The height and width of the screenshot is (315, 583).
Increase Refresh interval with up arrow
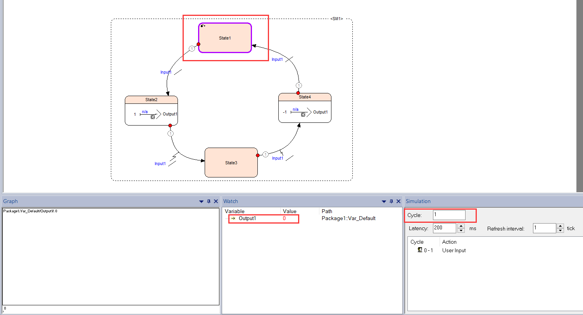(x=560, y=226)
